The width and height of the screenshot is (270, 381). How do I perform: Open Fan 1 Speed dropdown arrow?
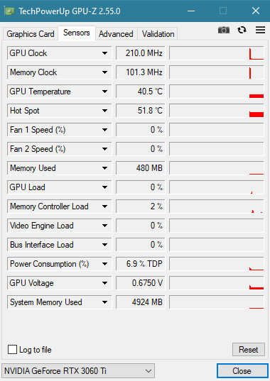coord(105,130)
